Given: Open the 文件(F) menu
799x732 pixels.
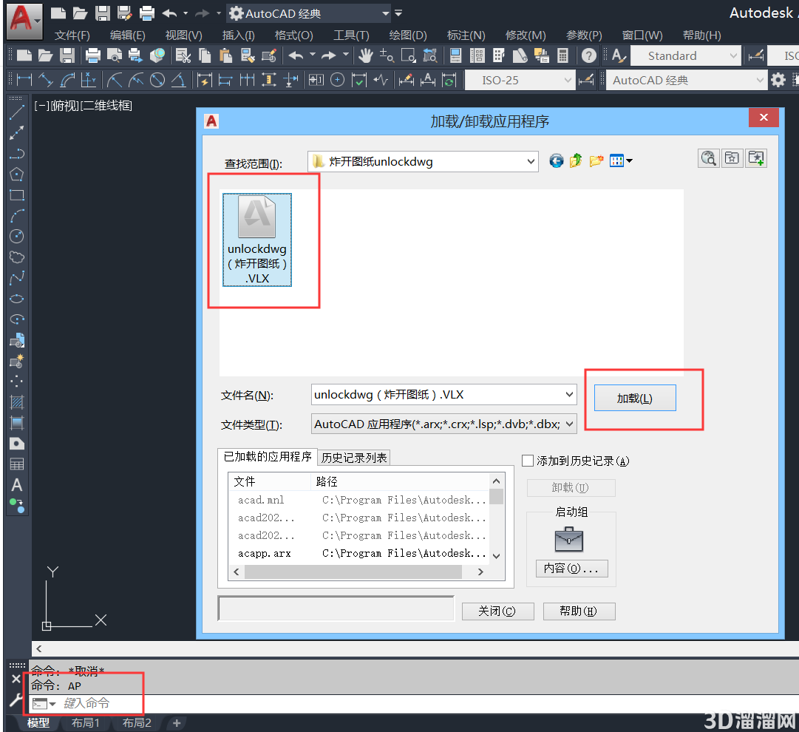Looking at the screenshot, I should [72, 35].
